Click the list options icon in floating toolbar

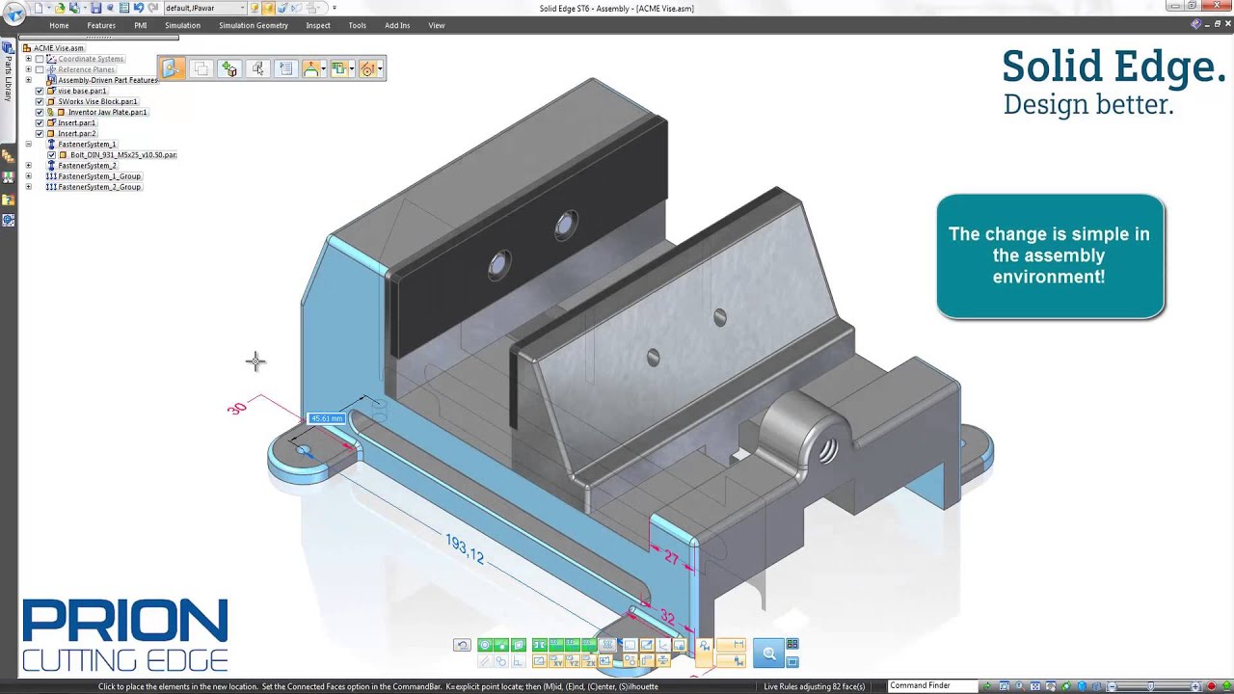tap(285, 68)
